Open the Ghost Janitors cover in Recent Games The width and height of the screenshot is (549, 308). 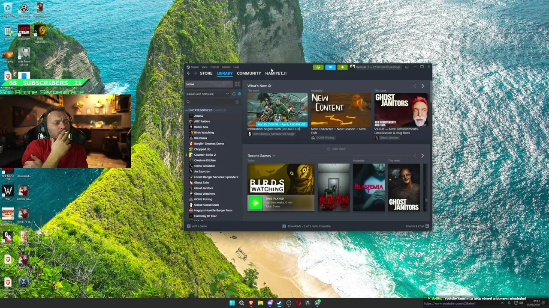tap(404, 187)
